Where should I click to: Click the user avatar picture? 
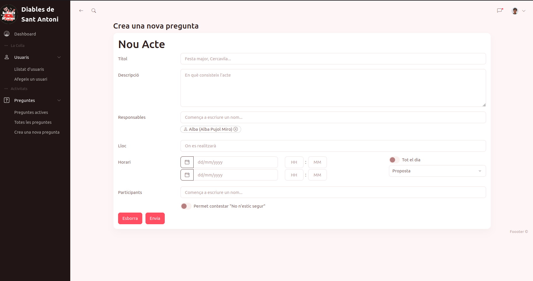515,11
